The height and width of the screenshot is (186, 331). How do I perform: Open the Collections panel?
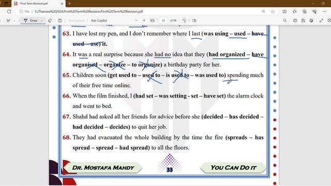coord(305,11)
